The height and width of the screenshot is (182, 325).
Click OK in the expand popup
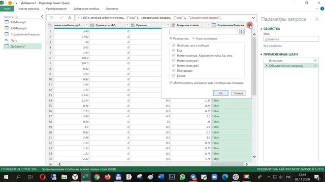220,93
